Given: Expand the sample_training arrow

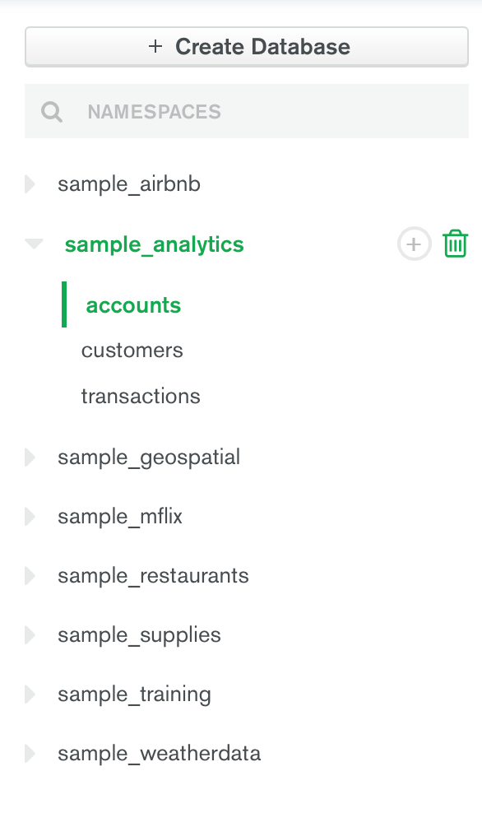Looking at the screenshot, I should point(30,695).
